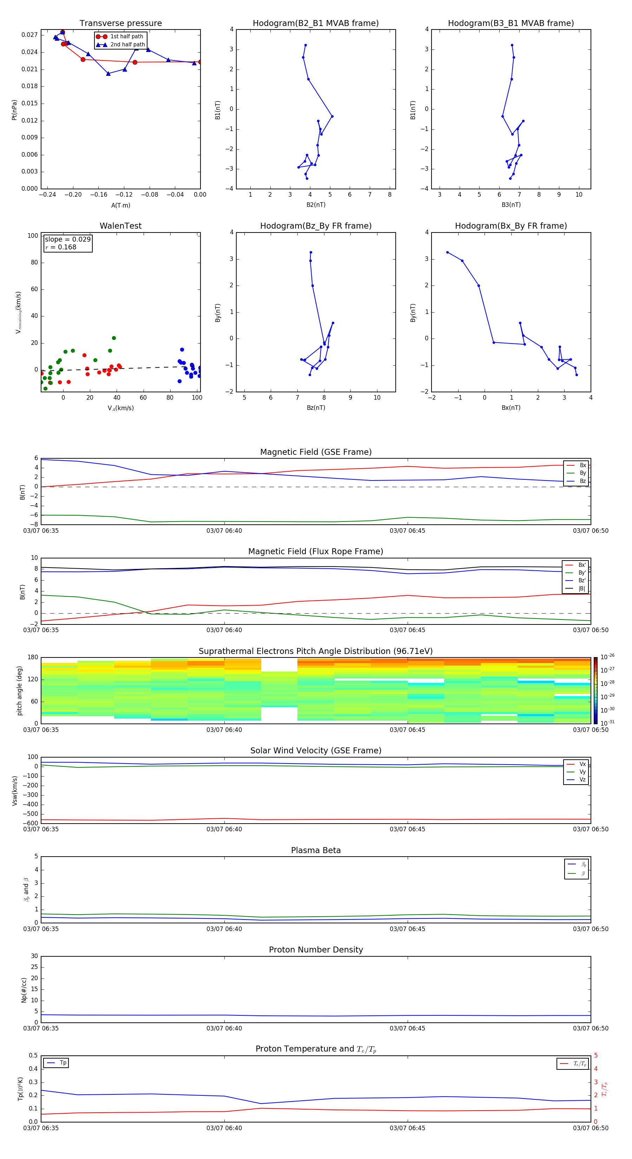This screenshot has height=1159, width=632.
Task: Click the 'B2(nT)' axis label
Action: 316,205
